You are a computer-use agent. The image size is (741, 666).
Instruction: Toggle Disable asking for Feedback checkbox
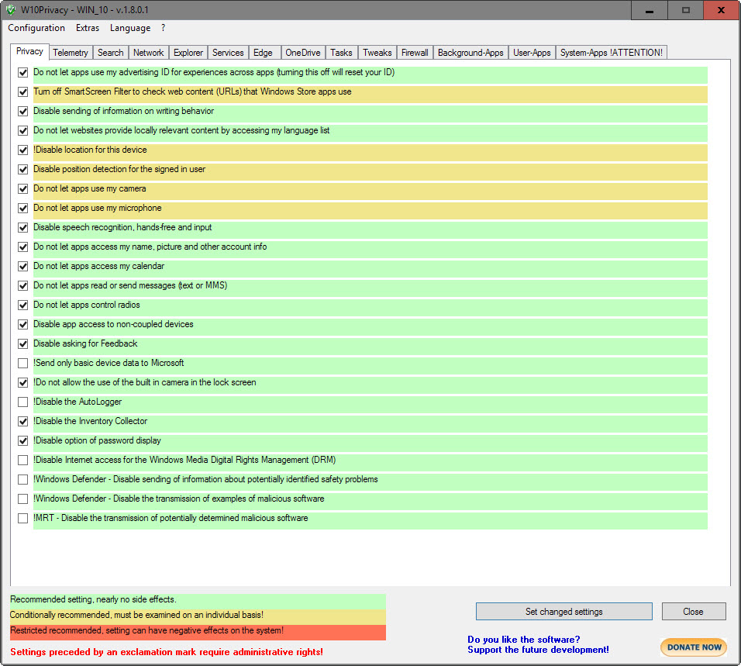pos(22,343)
